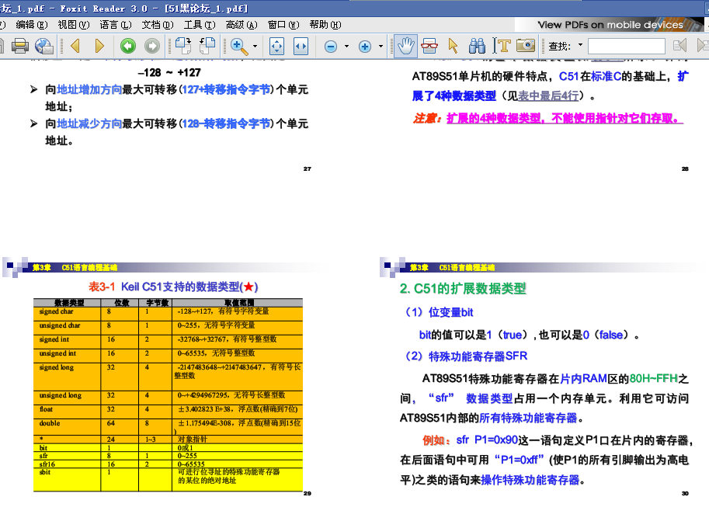Screen dimensions: 709x521
Task: Open the 工具(T) menu
Action: tap(200, 25)
